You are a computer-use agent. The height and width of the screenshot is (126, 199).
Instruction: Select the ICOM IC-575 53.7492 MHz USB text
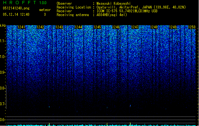pyautogui.click(x=127, y=11)
